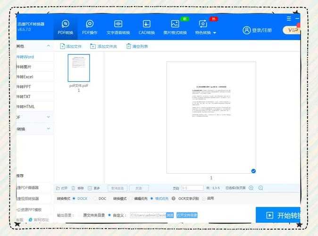Click the 登录/注册 user icon
The height and width of the screenshot is (236, 318).
pyautogui.click(x=247, y=30)
